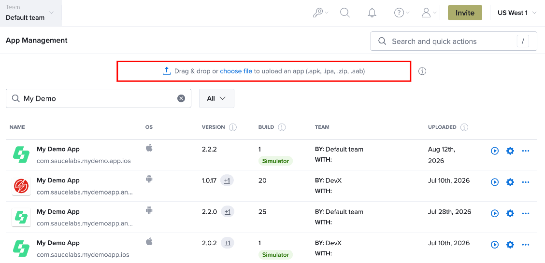This screenshot has height=263, width=545.
Task: Open more options for version 2.2.0 app
Action: coord(526,213)
